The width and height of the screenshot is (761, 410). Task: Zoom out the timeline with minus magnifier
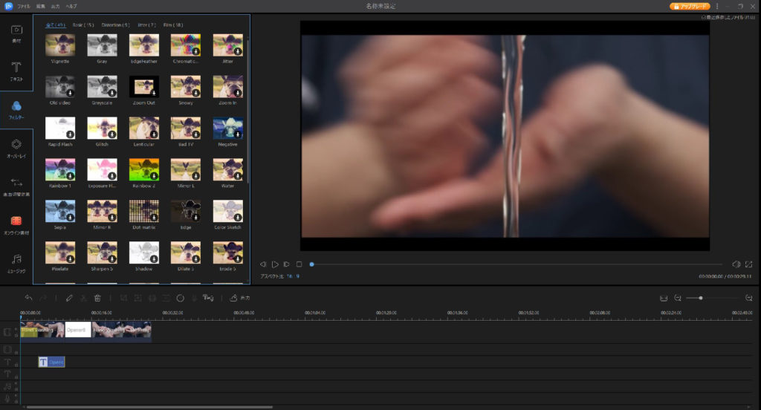point(678,298)
